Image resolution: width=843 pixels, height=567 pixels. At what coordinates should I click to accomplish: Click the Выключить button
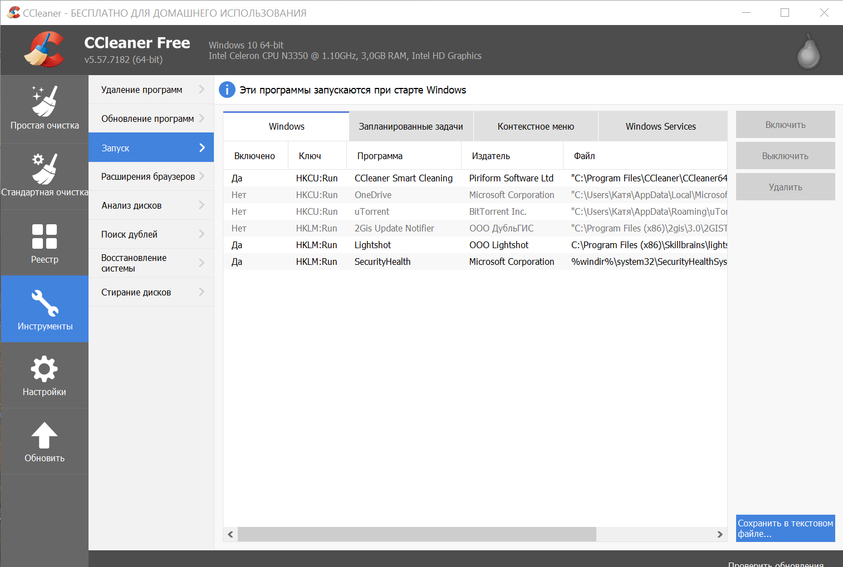785,156
